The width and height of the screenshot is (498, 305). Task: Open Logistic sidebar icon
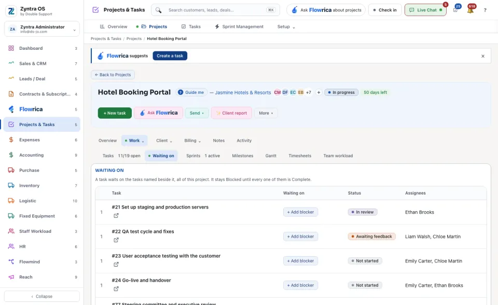(x=11, y=200)
